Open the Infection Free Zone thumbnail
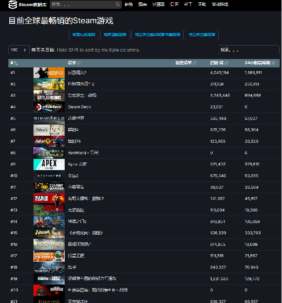This screenshot has height=303, width=282. click(x=49, y=210)
